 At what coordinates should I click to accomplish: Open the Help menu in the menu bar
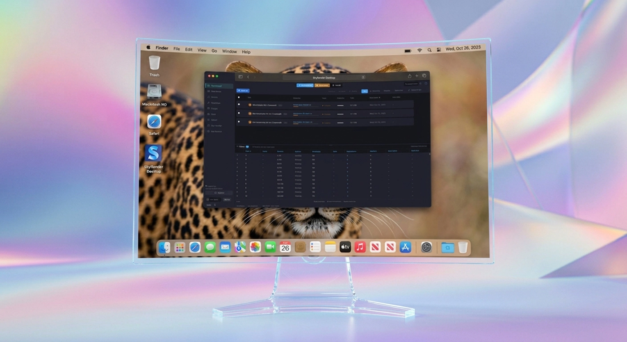(246, 52)
